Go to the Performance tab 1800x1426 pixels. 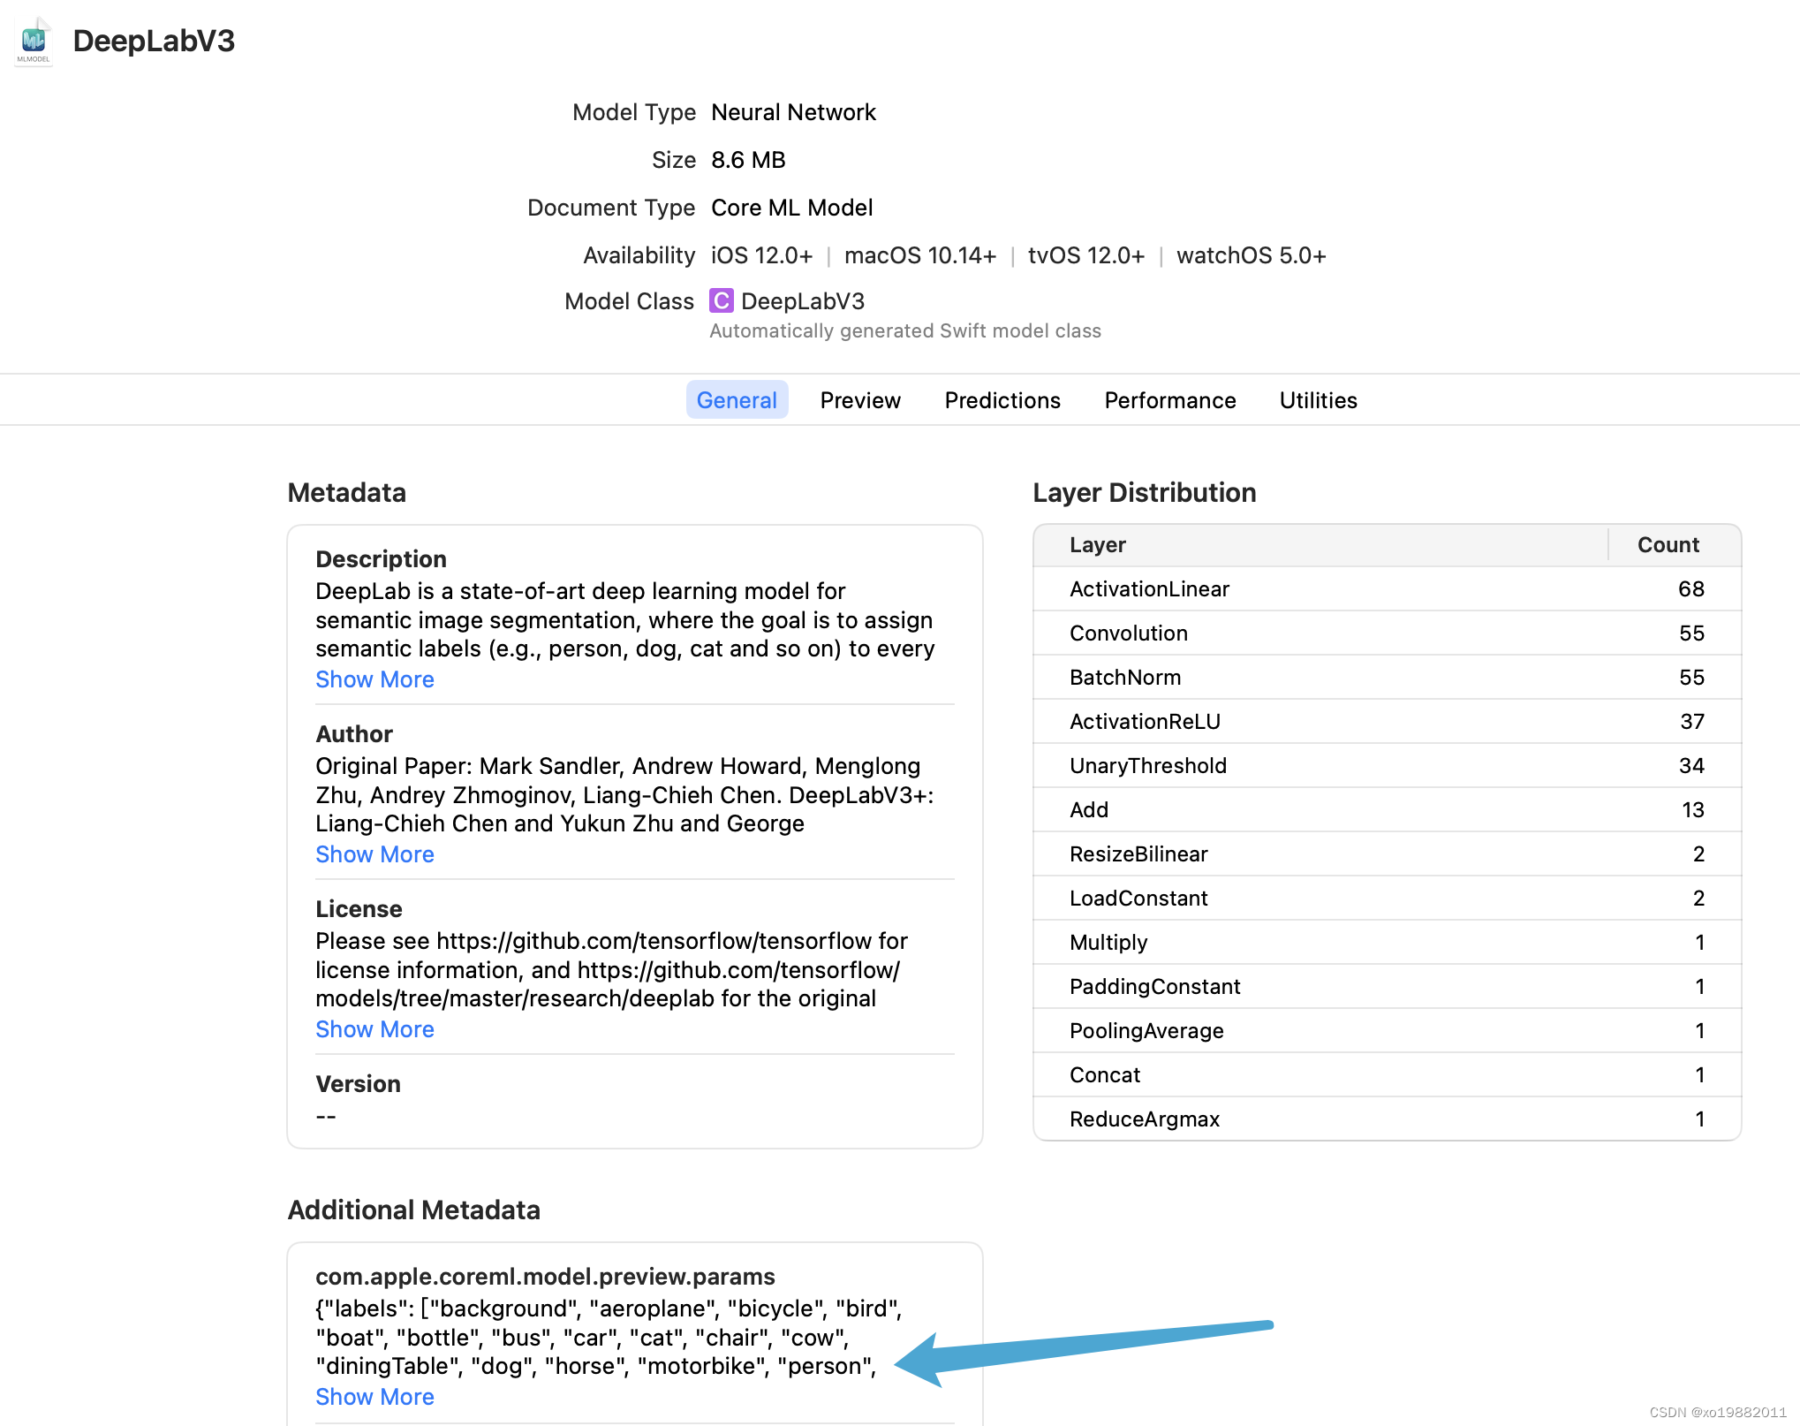[x=1169, y=400]
